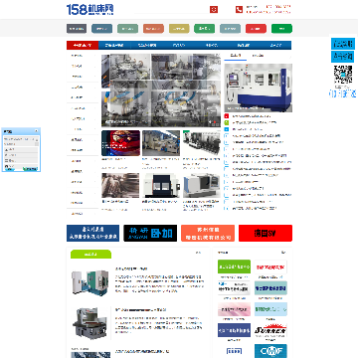Click the red numbered badge in the news list
The height and width of the screenshot is (358, 358).
(x=227, y=116)
